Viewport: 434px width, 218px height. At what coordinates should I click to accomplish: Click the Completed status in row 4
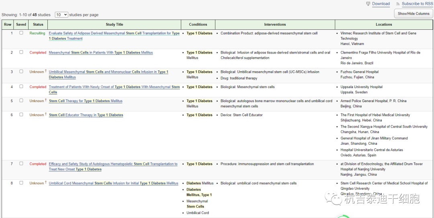pos(38,87)
